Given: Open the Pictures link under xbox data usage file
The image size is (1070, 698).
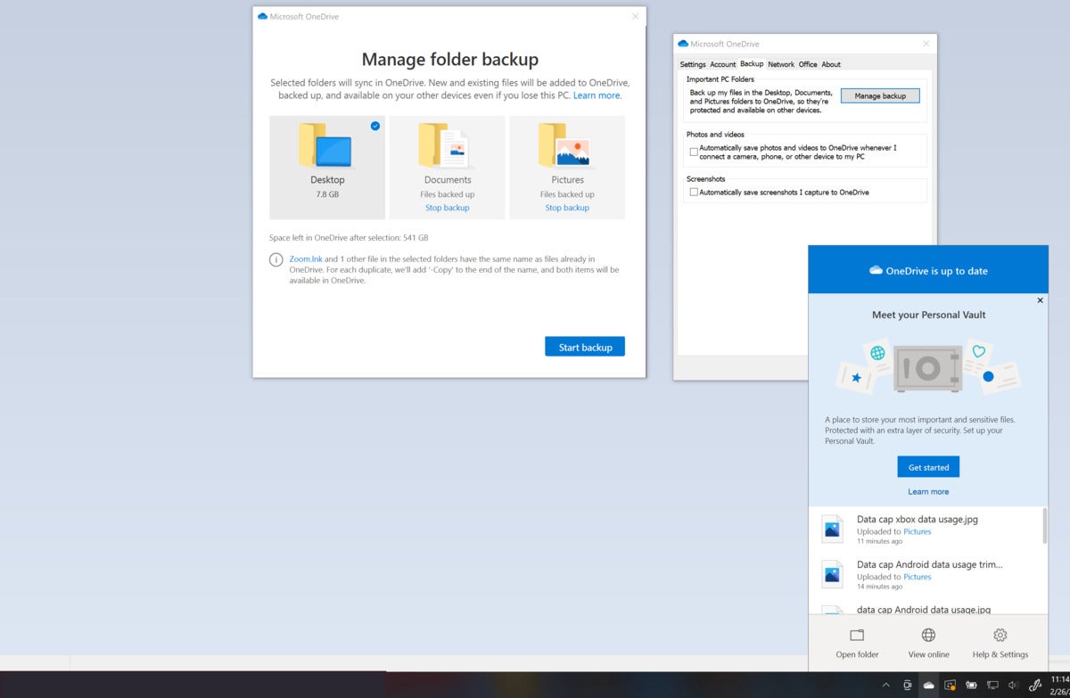Looking at the screenshot, I should click(x=918, y=531).
